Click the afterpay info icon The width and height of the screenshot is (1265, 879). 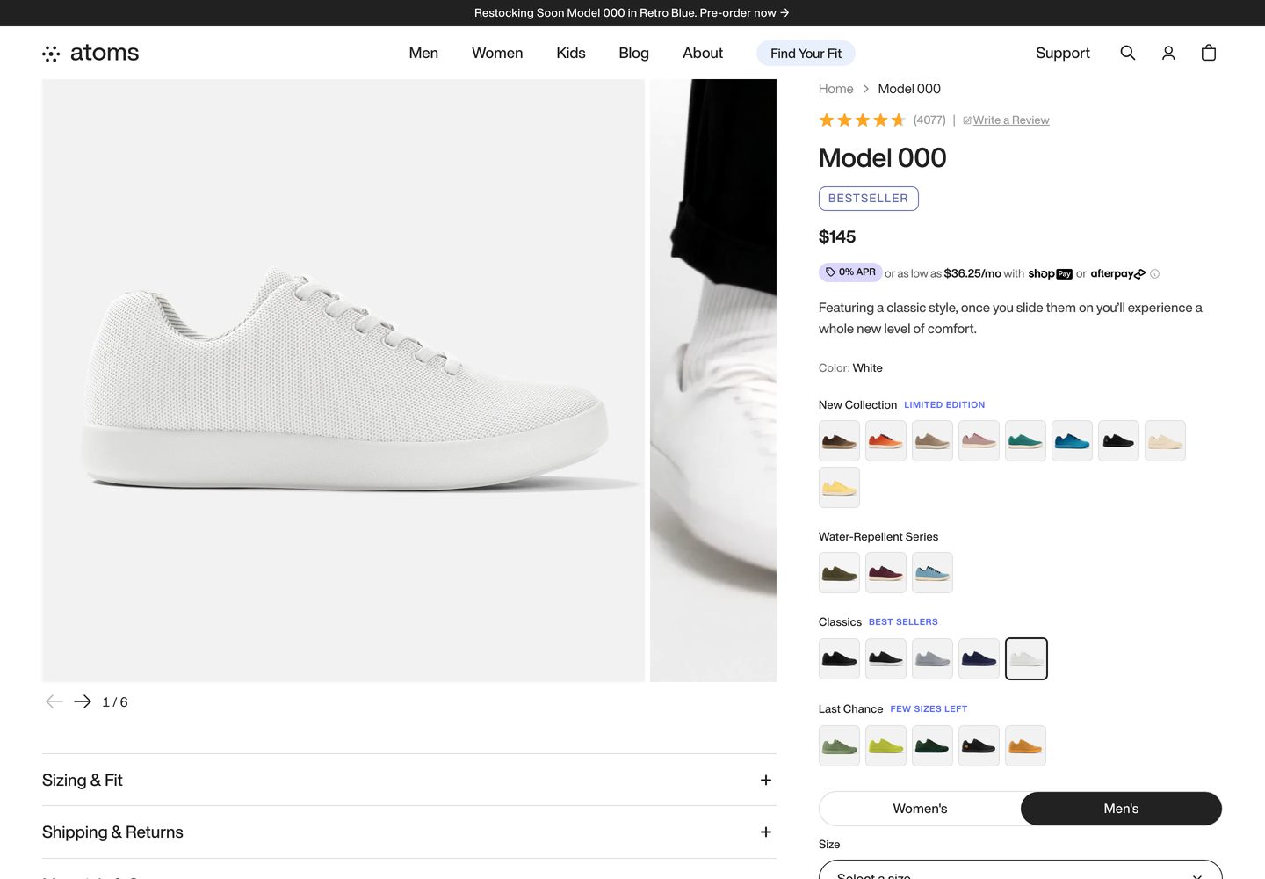point(1155,274)
